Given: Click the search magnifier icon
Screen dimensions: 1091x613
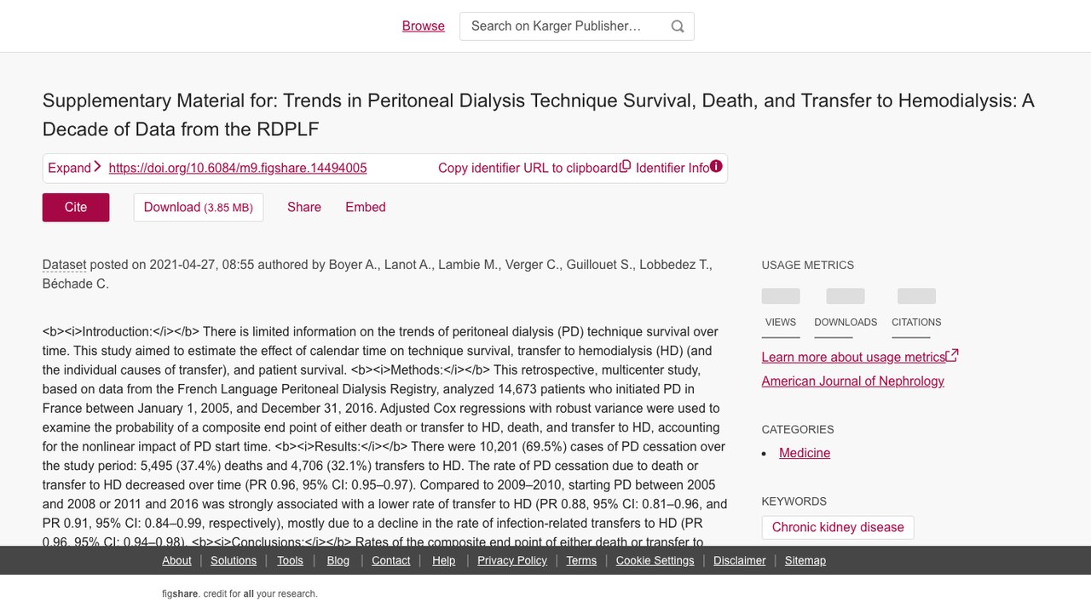Looking at the screenshot, I should click(678, 26).
